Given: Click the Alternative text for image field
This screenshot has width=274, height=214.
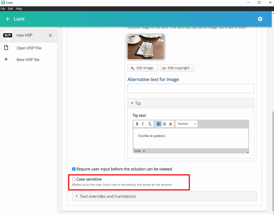Looking at the screenshot, I should click(191, 88).
